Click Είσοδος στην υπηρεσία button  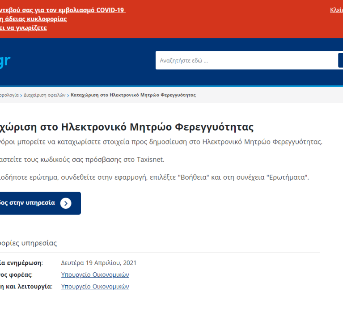click(x=40, y=203)
